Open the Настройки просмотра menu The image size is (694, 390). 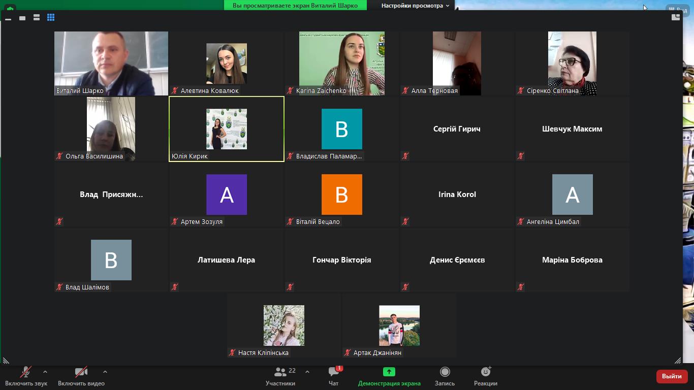[x=415, y=6]
